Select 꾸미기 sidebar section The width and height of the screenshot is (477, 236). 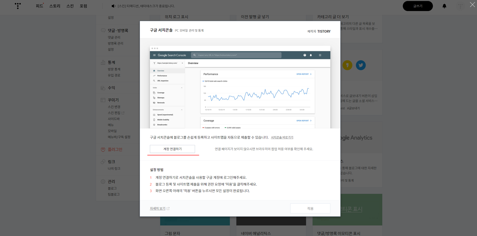[113, 100]
